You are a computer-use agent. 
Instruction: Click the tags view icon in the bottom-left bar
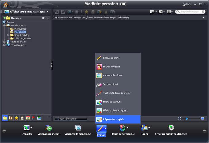click(22, 118)
